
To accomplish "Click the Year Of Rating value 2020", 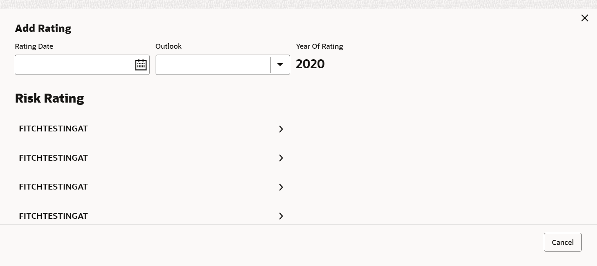I will tap(310, 64).
